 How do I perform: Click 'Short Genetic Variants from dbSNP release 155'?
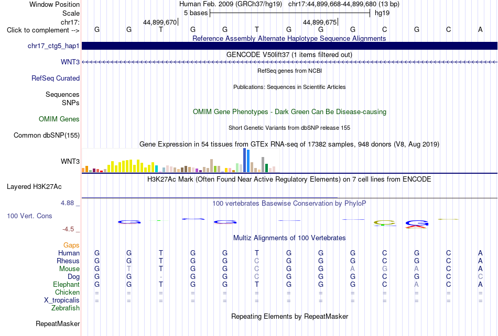point(289,128)
